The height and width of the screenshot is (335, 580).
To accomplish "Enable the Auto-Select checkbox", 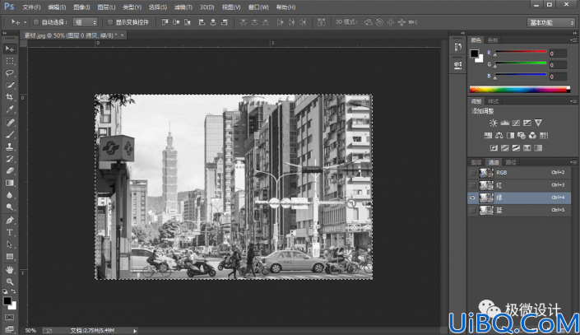I will [x=36, y=22].
